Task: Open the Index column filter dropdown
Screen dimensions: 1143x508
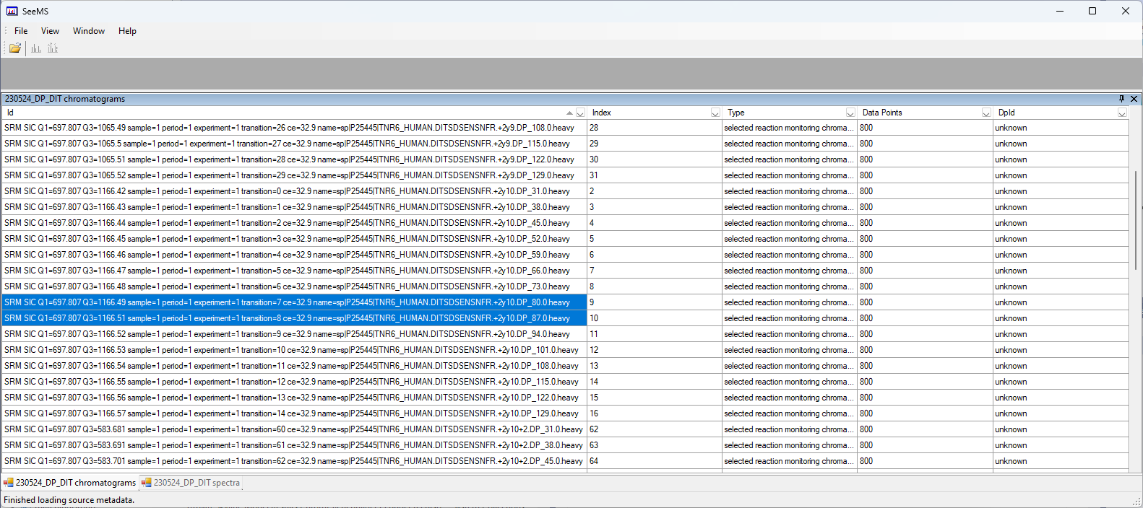Action: point(715,113)
